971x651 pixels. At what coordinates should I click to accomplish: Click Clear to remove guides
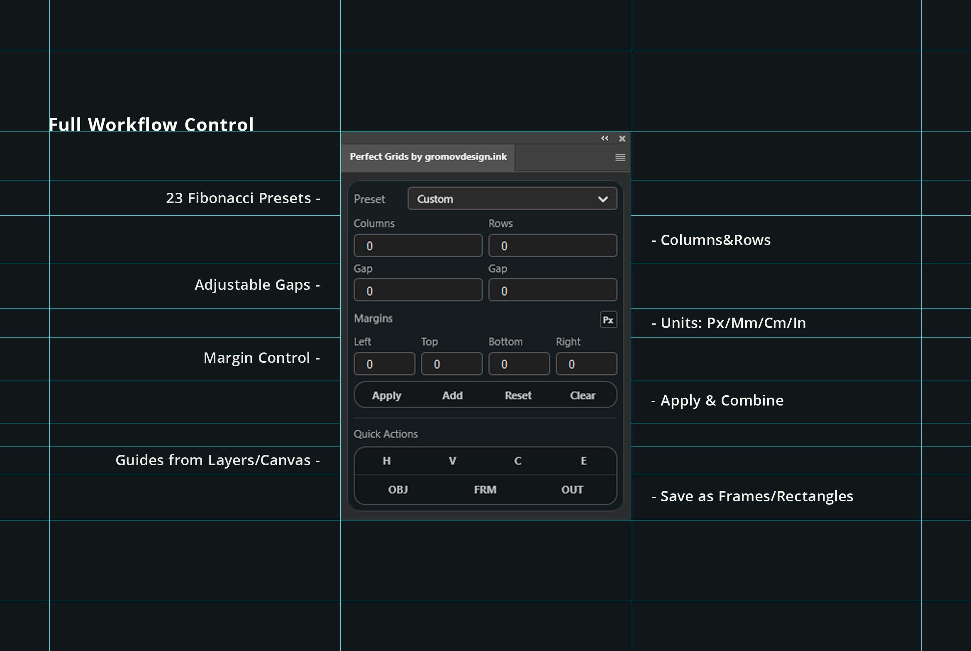583,395
